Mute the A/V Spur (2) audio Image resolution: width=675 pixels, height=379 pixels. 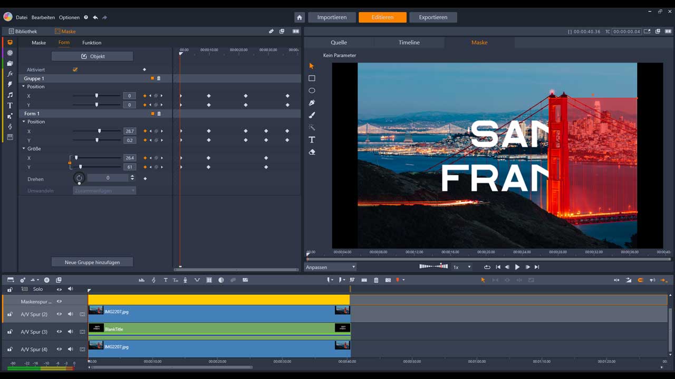[70, 314]
